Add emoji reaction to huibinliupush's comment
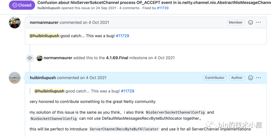 pyautogui.click(x=250, y=78)
